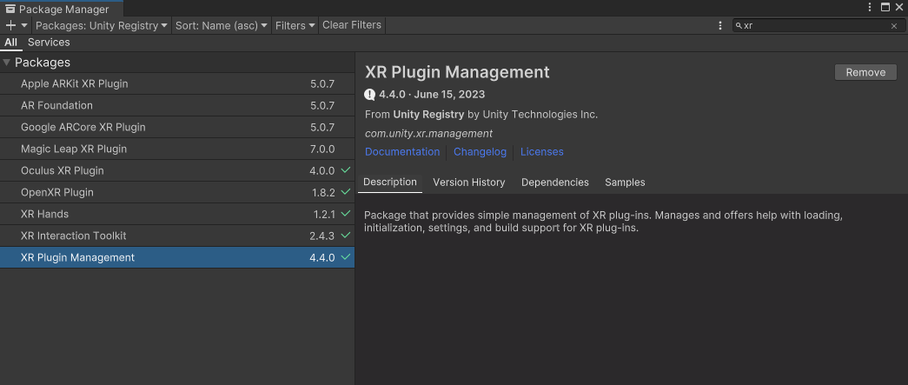Screen dimensions: 908x385
Task: Click the version 5.0.7 of AR Foundation
Action: point(322,105)
